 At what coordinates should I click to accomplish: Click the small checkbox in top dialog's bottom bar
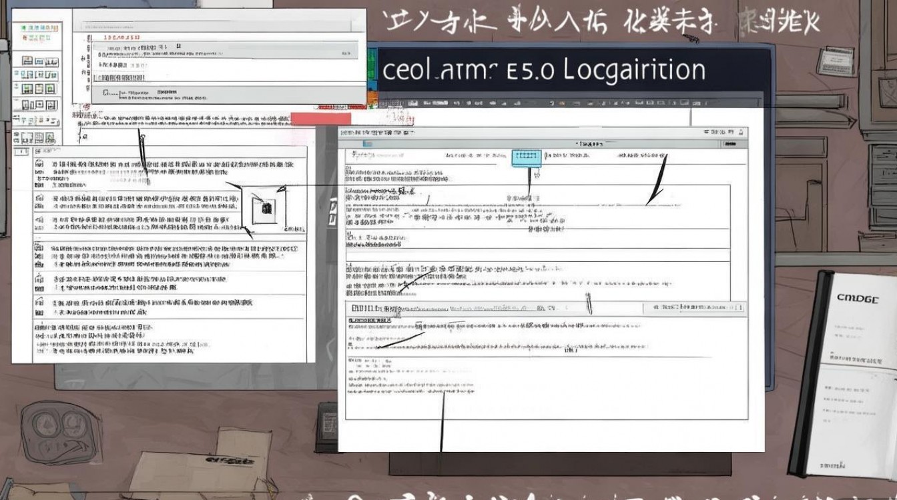(x=105, y=93)
